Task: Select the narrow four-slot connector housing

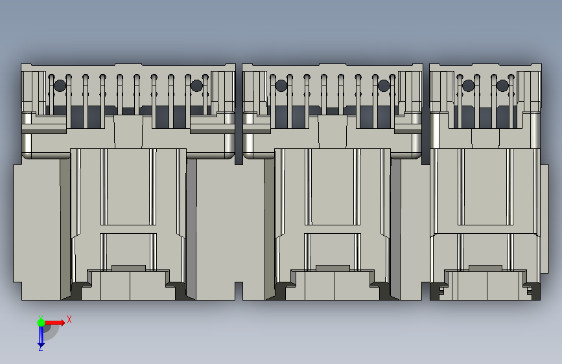Action: click(x=486, y=182)
